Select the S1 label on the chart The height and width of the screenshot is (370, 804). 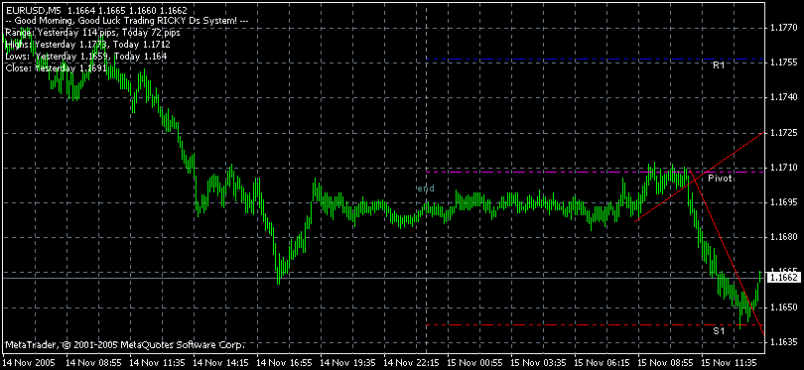pyautogui.click(x=719, y=331)
